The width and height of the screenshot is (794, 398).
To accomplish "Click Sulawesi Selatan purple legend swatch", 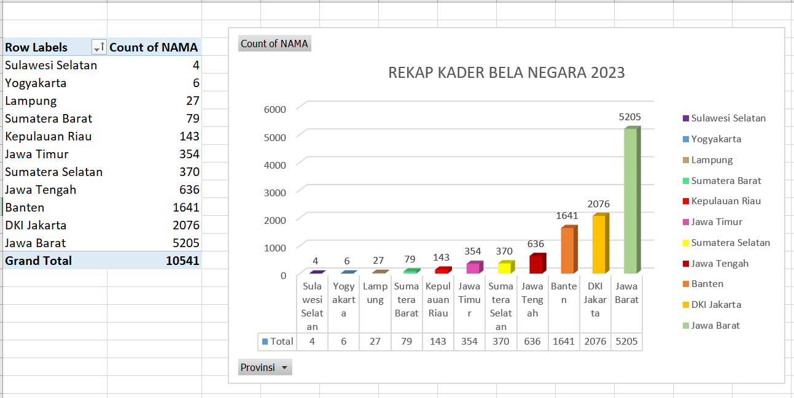I will point(685,118).
